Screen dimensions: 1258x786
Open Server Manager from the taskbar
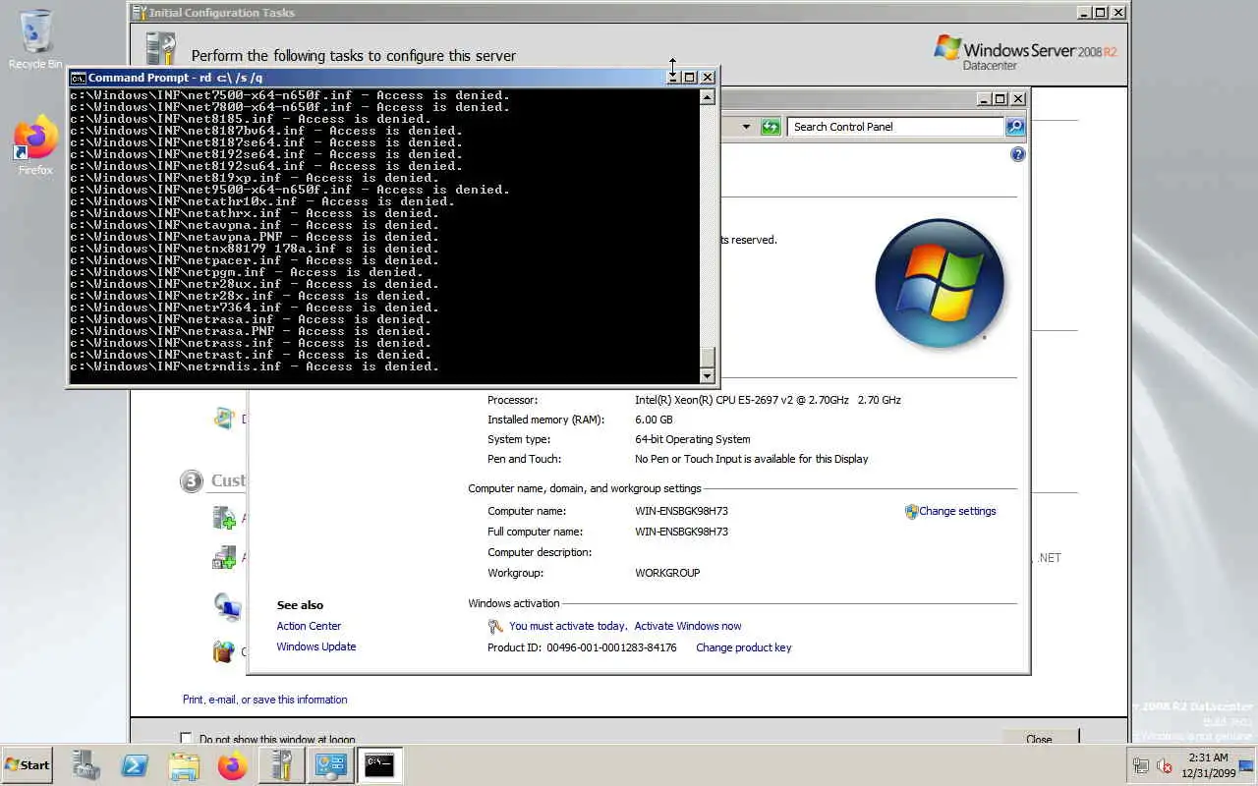tap(86, 765)
